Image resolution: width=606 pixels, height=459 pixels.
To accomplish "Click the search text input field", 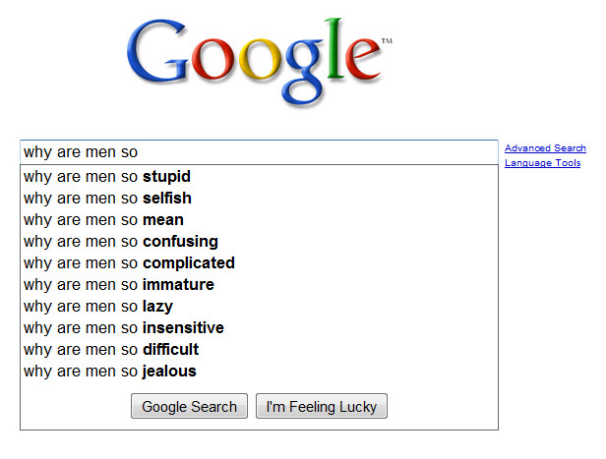I will (260, 152).
